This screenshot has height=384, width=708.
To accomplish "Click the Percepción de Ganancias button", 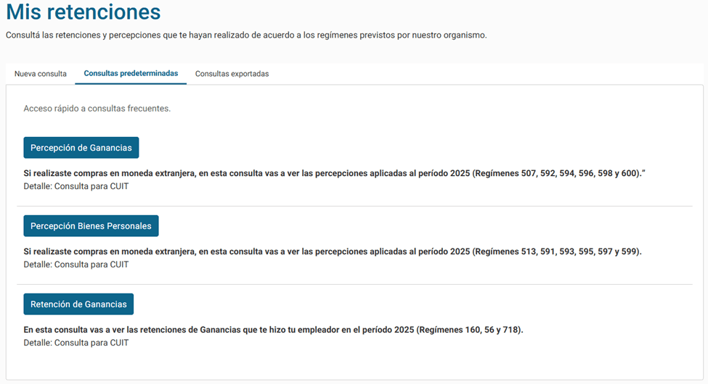I will pyautogui.click(x=81, y=148).
